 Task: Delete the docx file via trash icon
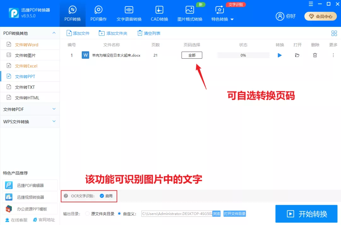pyautogui.click(x=315, y=55)
